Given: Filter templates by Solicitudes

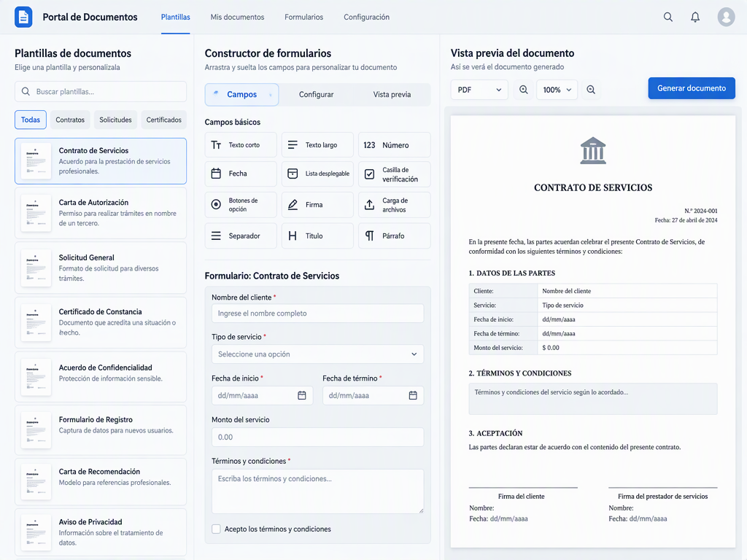Looking at the screenshot, I should click(115, 120).
